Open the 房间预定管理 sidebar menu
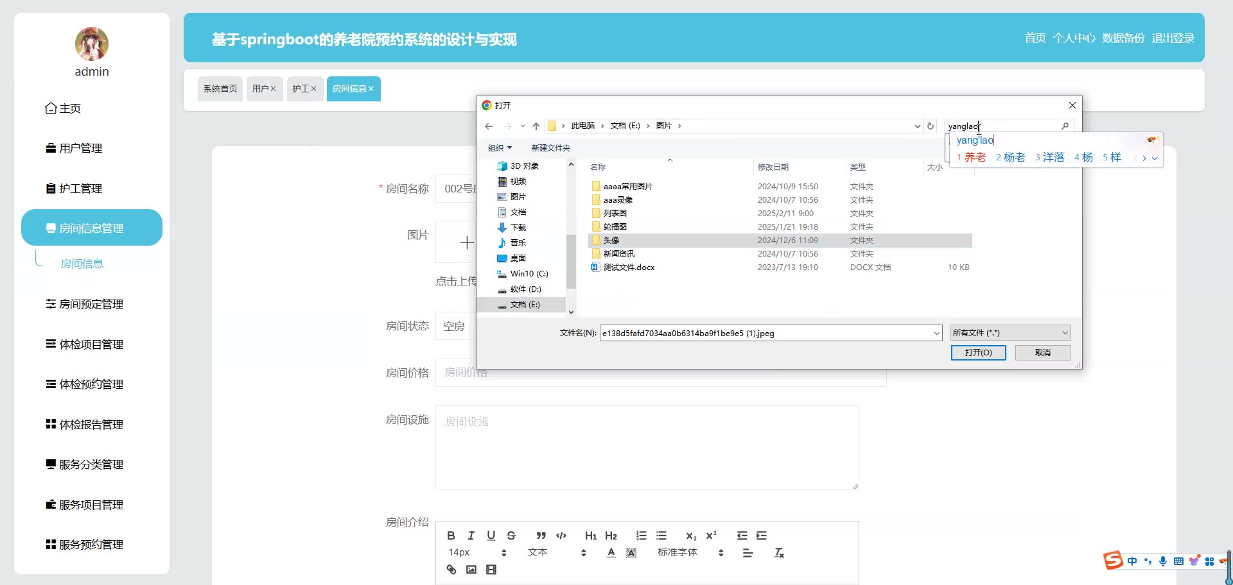The width and height of the screenshot is (1233, 585). (x=91, y=304)
